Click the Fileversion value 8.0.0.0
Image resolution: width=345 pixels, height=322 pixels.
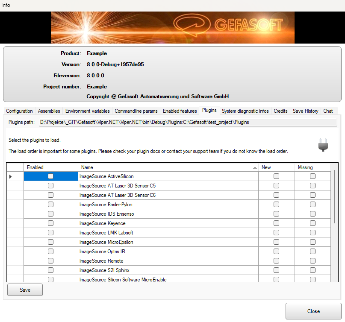tap(95, 76)
